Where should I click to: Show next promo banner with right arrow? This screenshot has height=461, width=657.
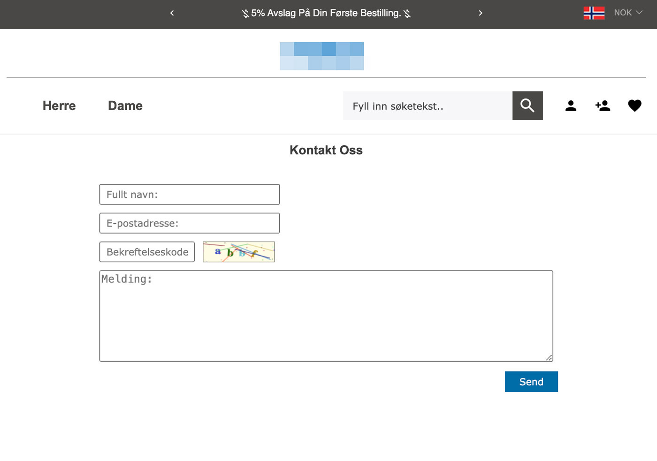click(480, 13)
